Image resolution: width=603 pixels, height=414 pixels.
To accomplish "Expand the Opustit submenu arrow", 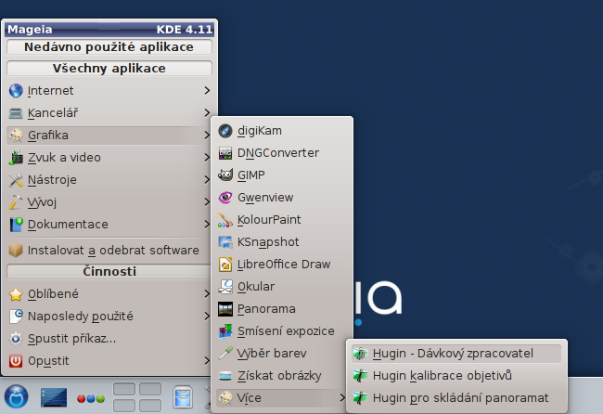I will pos(207,361).
